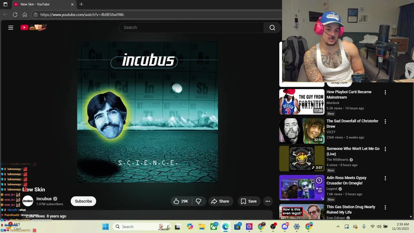414x233 pixels.
Task: Open Settings gear on the taskbar
Action: click(297, 227)
